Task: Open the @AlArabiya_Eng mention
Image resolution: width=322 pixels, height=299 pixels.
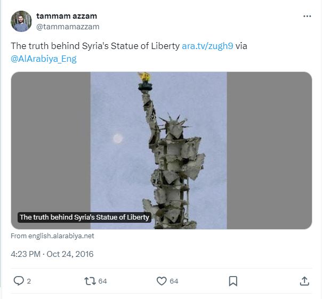Action: click(44, 59)
